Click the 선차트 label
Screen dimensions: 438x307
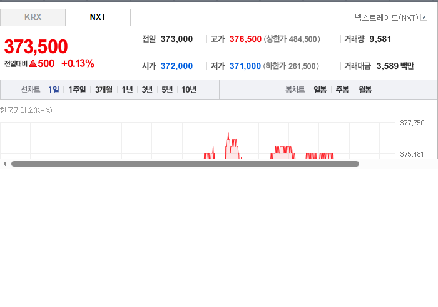pyautogui.click(x=31, y=90)
